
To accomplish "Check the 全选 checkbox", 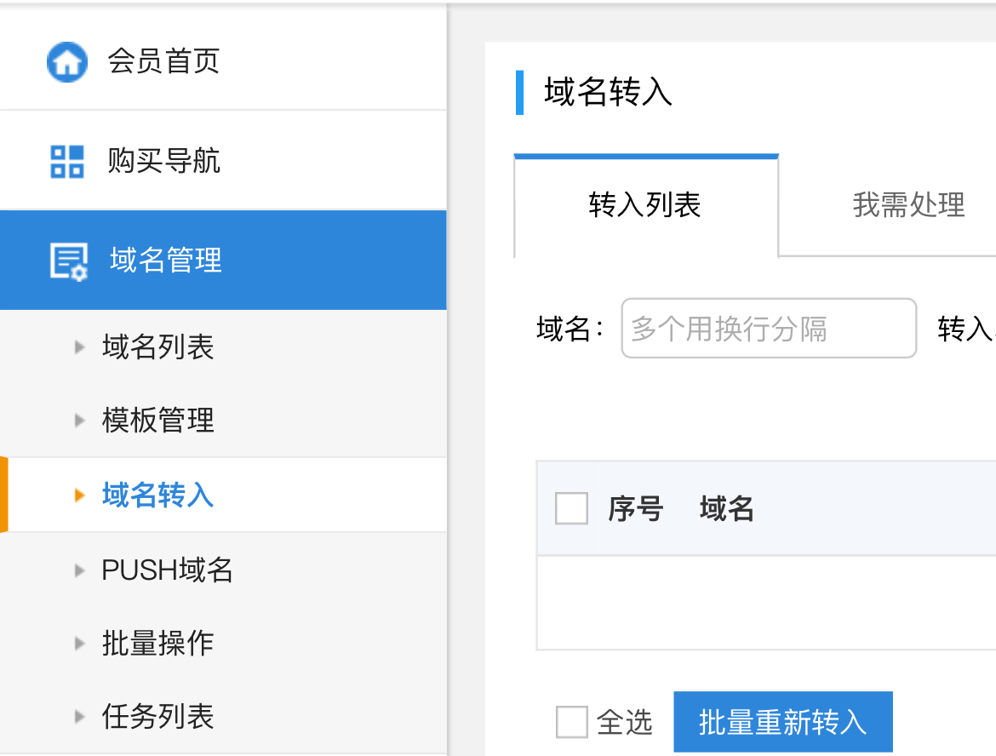I will pos(571,722).
